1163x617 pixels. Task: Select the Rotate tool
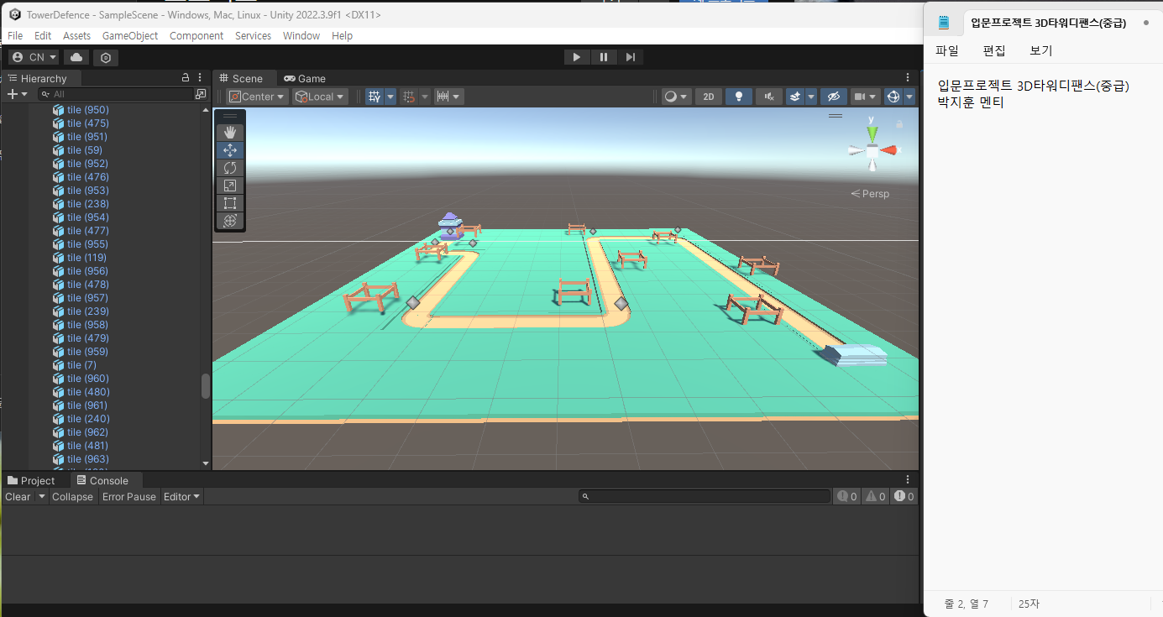[x=230, y=168]
